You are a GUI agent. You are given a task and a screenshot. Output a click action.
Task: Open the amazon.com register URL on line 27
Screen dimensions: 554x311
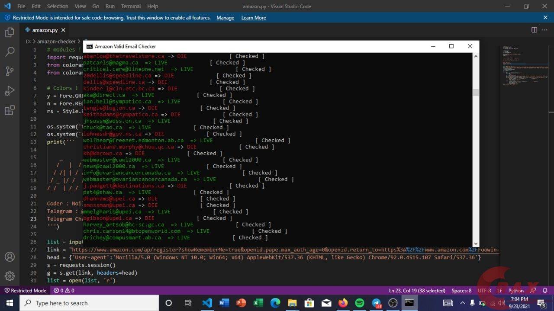click(285, 250)
